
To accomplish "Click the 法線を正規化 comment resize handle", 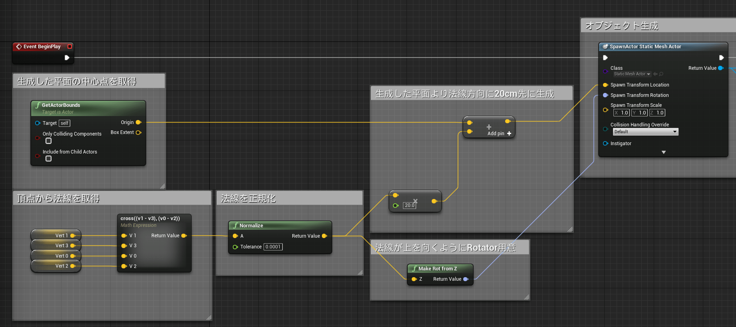I will (360, 273).
